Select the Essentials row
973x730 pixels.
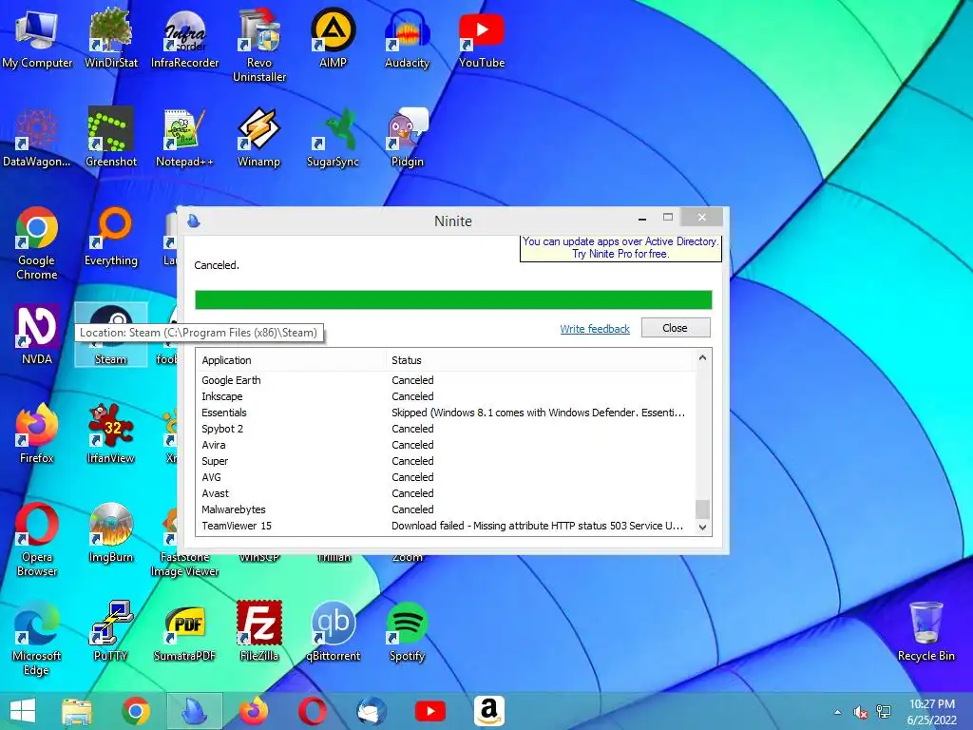click(446, 413)
